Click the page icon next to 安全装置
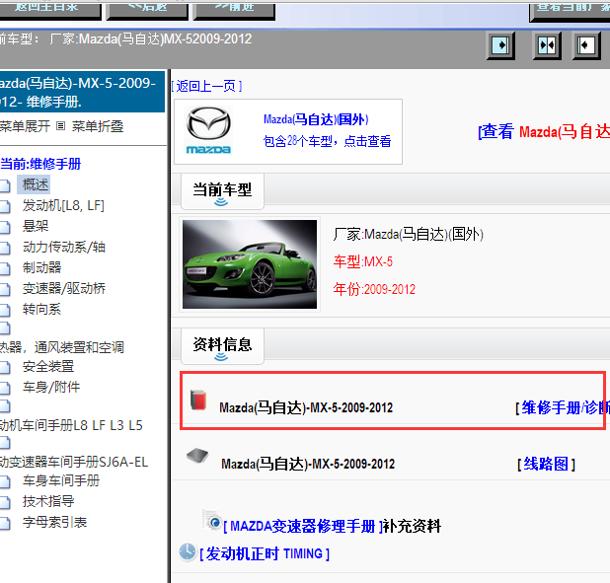This screenshot has width=610, height=583. [x=5, y=368]
